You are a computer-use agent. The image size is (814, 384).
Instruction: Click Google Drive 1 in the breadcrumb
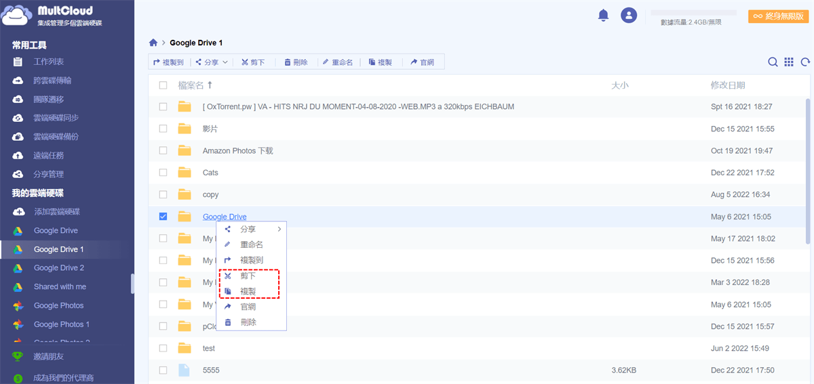click(196, 43)
